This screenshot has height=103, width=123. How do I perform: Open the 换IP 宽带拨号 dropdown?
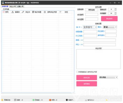90,27
